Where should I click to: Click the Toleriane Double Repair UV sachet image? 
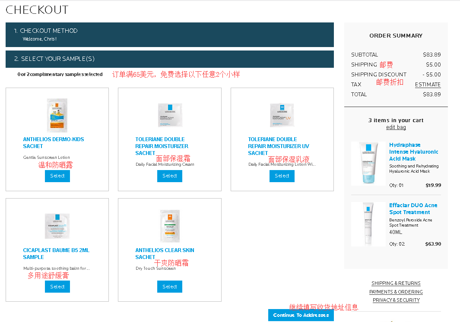pyautogui.click(x=282, y=115)
